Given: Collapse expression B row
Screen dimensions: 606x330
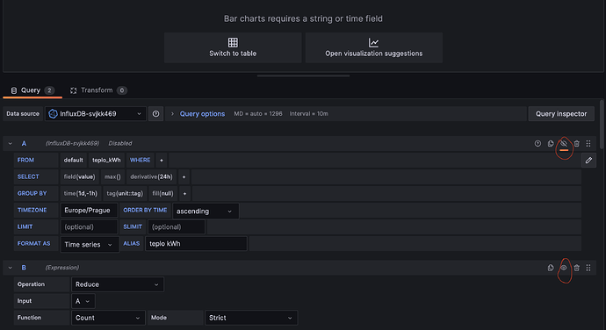Looking at the screenshot, I should (10, 268).
